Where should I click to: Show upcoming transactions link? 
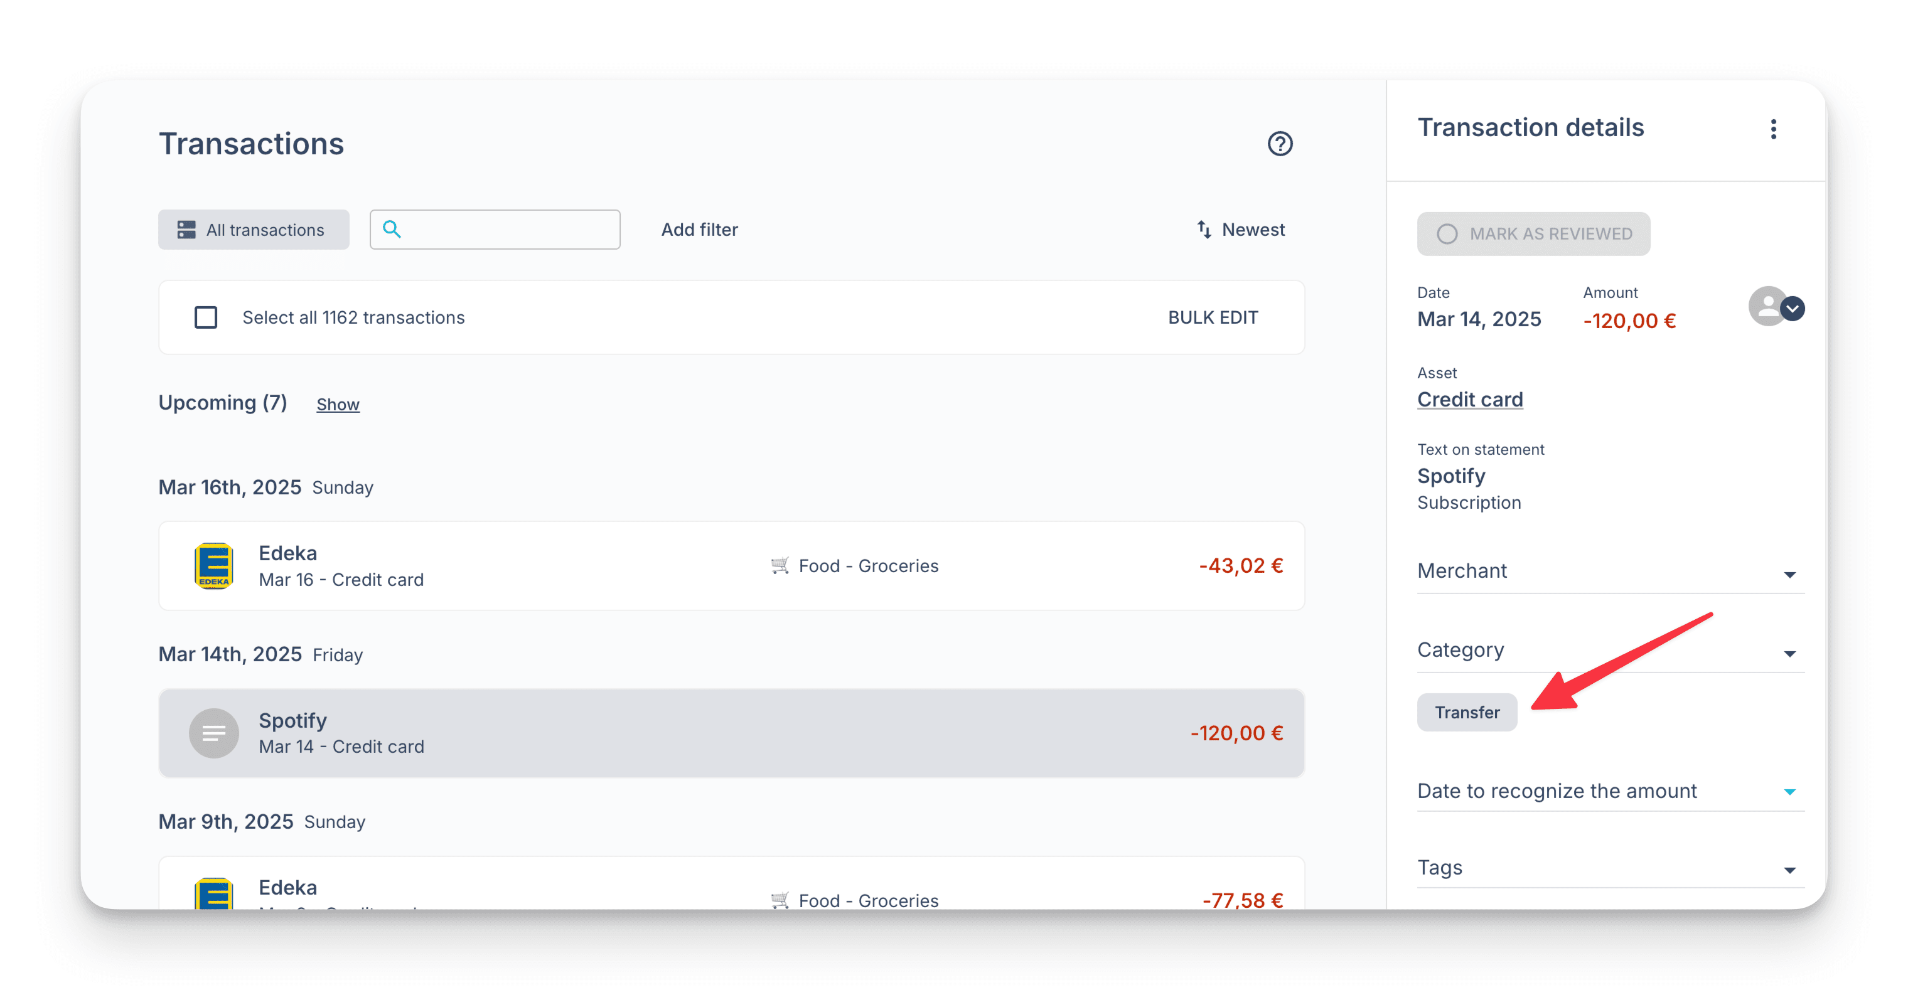point(338,404)
